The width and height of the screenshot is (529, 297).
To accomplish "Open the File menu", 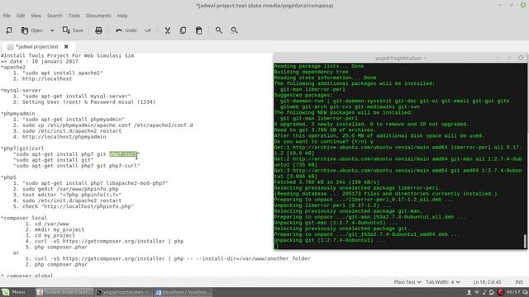I will [x=7, y=16].
